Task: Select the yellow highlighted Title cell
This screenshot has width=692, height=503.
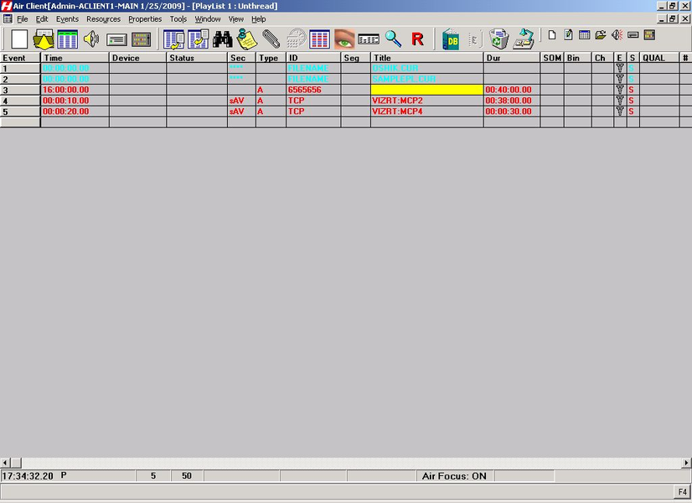Action: 426,90
